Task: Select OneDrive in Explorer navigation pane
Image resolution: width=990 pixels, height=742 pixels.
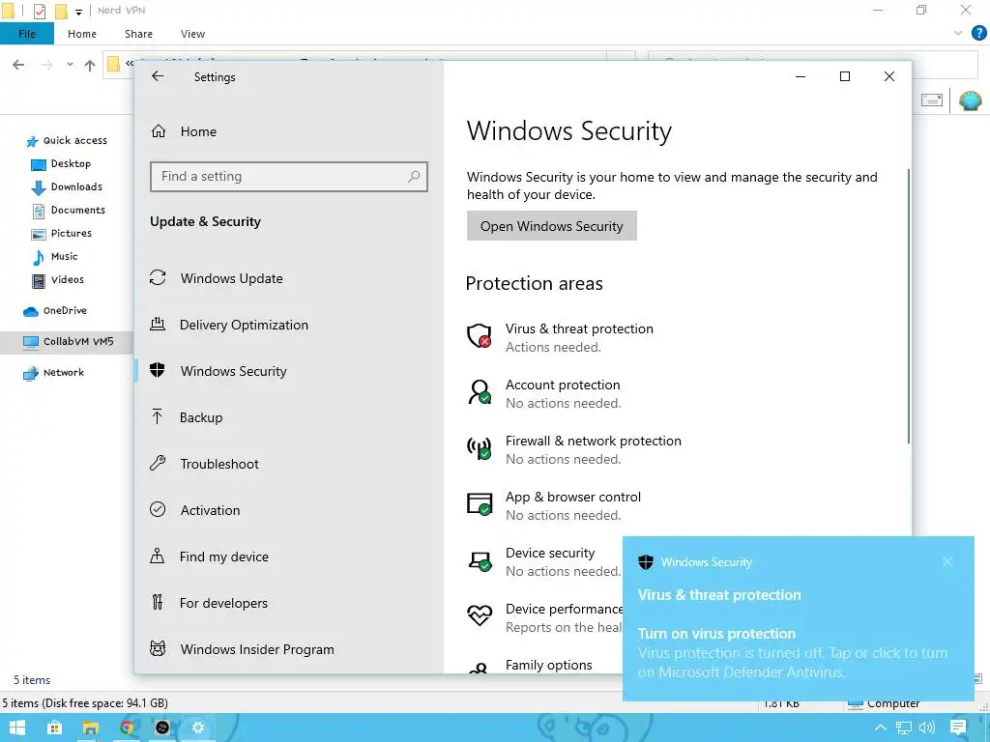Action: [65, 310]
